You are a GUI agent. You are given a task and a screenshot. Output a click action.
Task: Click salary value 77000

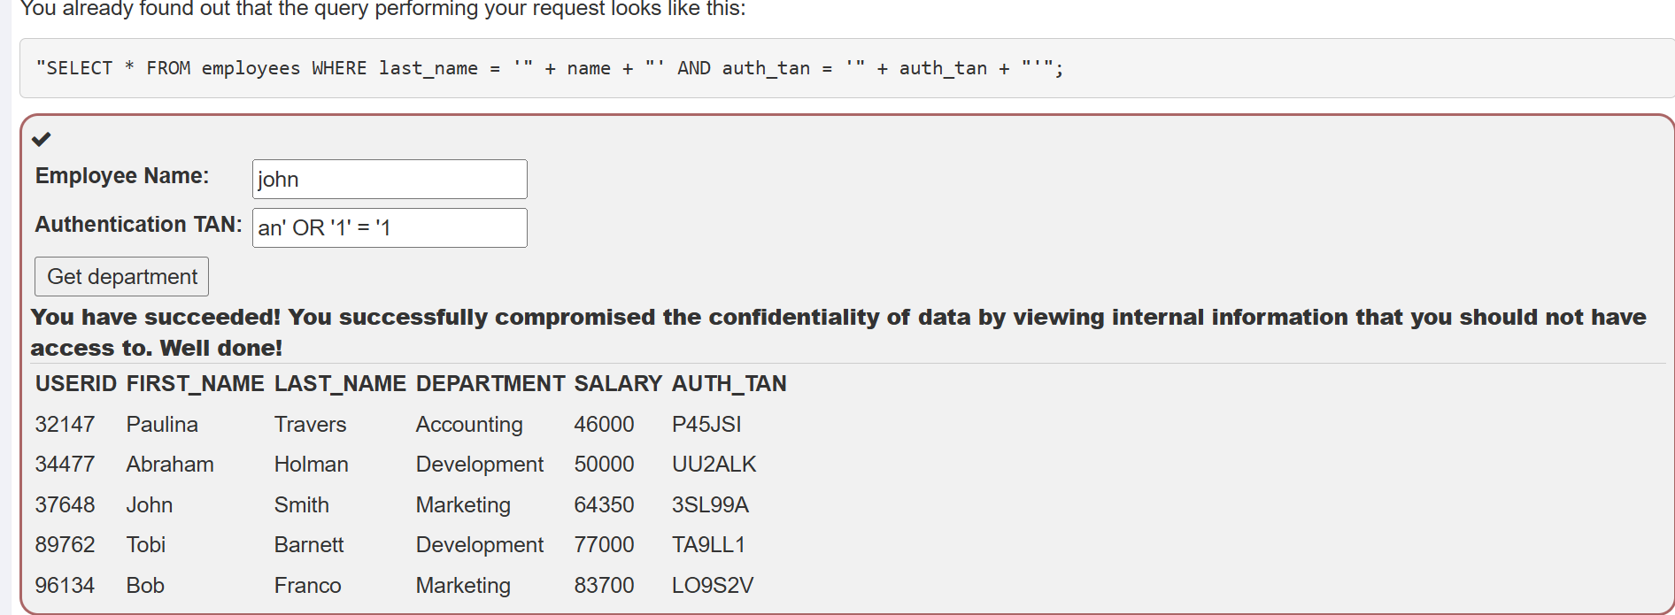pos(604,544)
